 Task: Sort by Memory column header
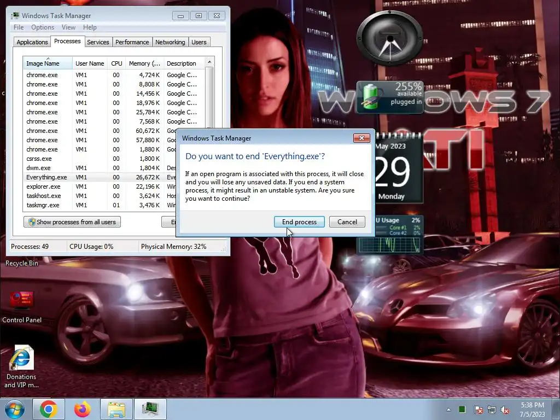(144, 63)
